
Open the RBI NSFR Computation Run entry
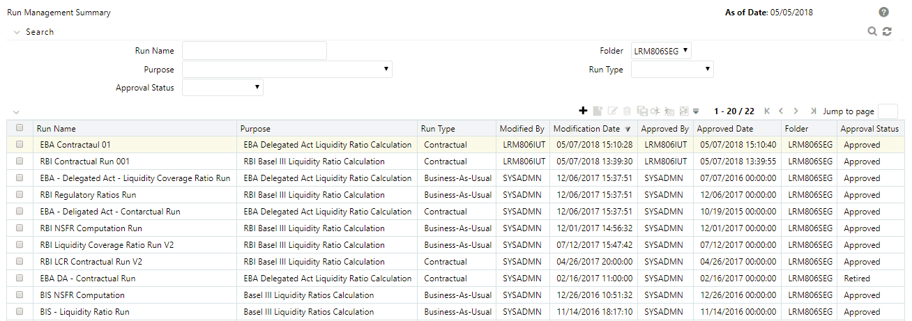[x=91, y=228]
